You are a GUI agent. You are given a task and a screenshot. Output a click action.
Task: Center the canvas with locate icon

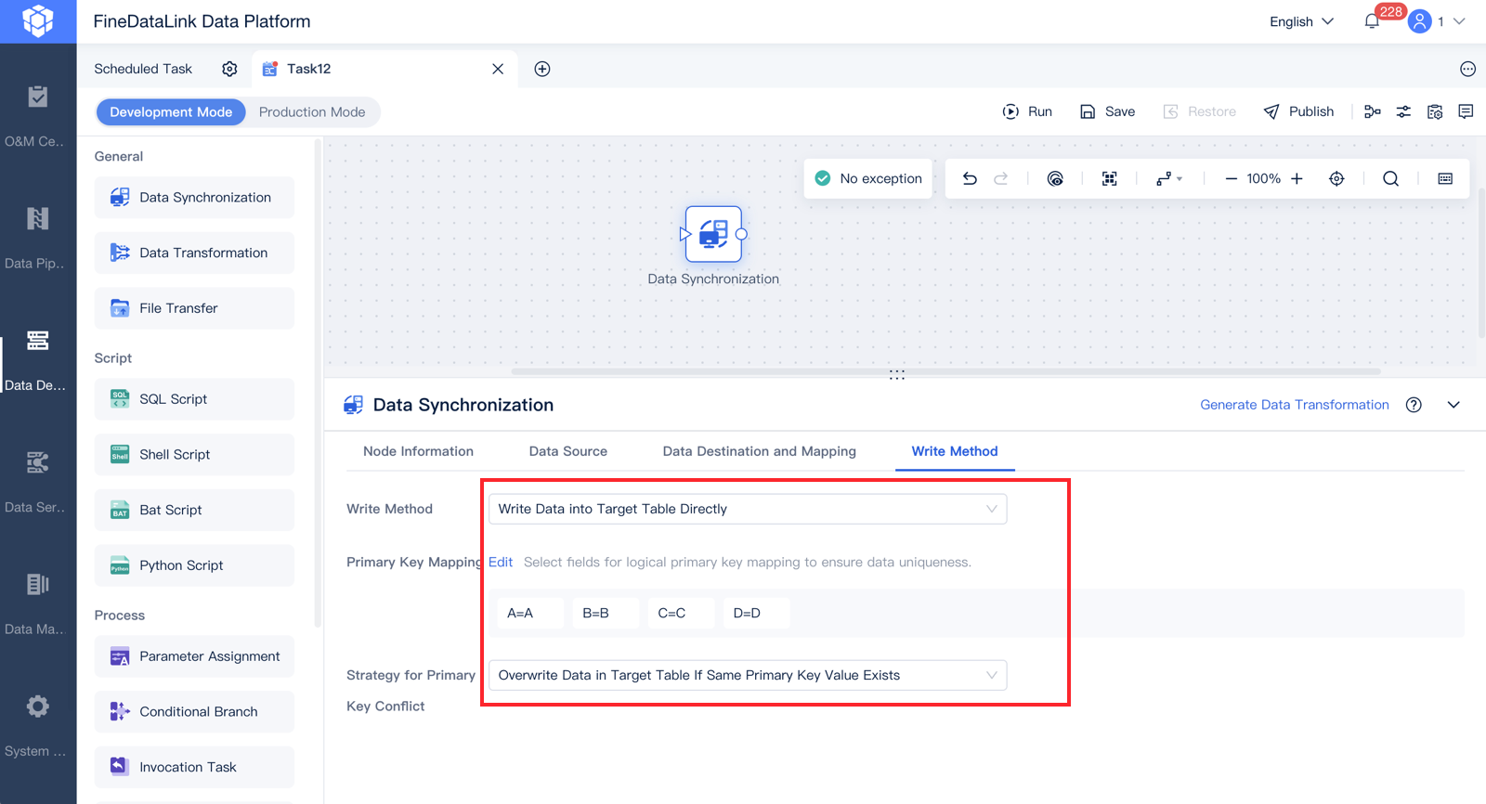pyautogui.click(x=1336, y=178)
